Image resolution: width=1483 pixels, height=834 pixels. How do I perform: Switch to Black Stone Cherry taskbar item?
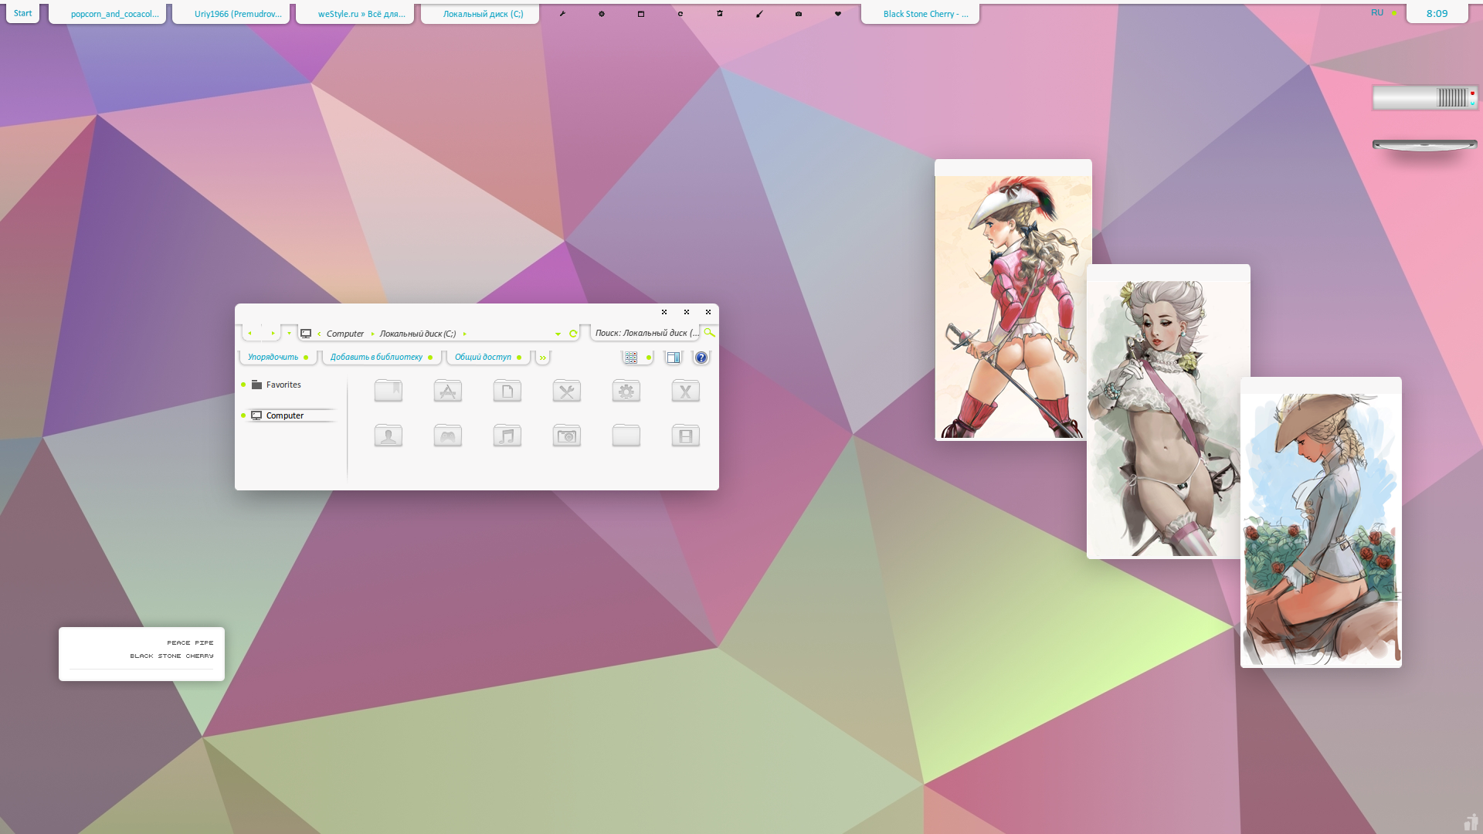pyautogui.click(x=920, y=14)
